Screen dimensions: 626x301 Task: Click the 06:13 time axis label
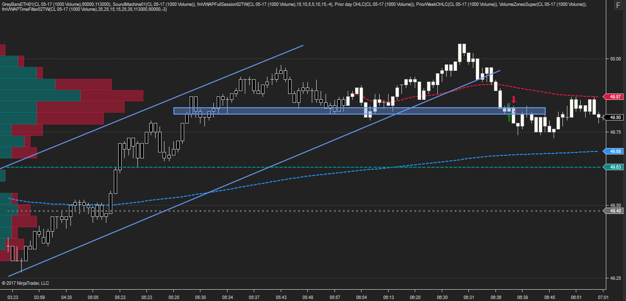click(x=389, y=298)
